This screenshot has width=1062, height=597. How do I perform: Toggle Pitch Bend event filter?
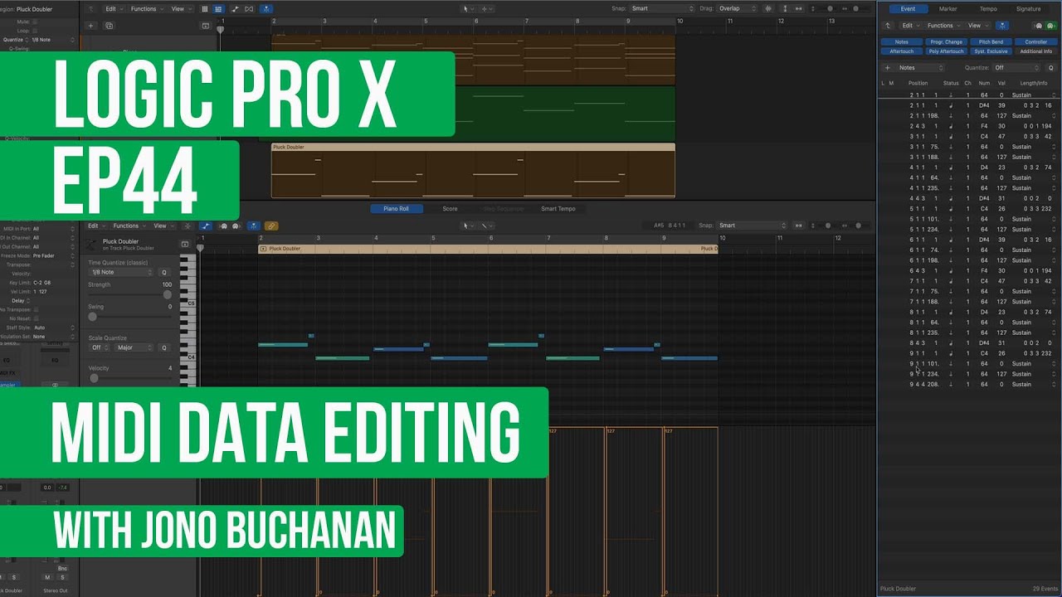(991, 41)
